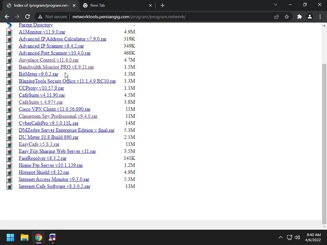Reload the current page

(27, 17)
